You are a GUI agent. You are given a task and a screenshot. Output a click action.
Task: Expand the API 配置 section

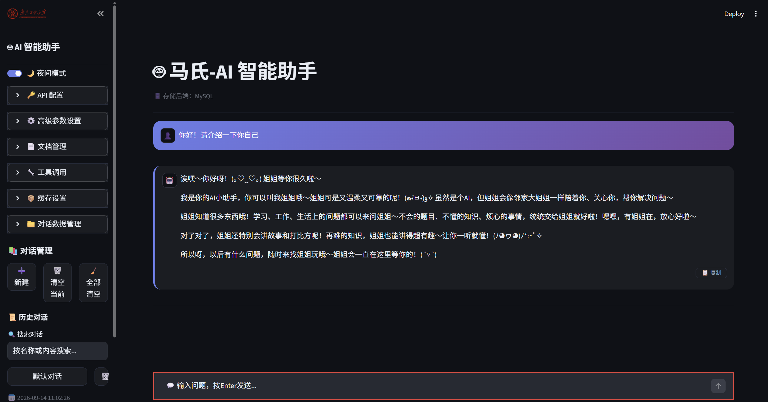point(58,95)
